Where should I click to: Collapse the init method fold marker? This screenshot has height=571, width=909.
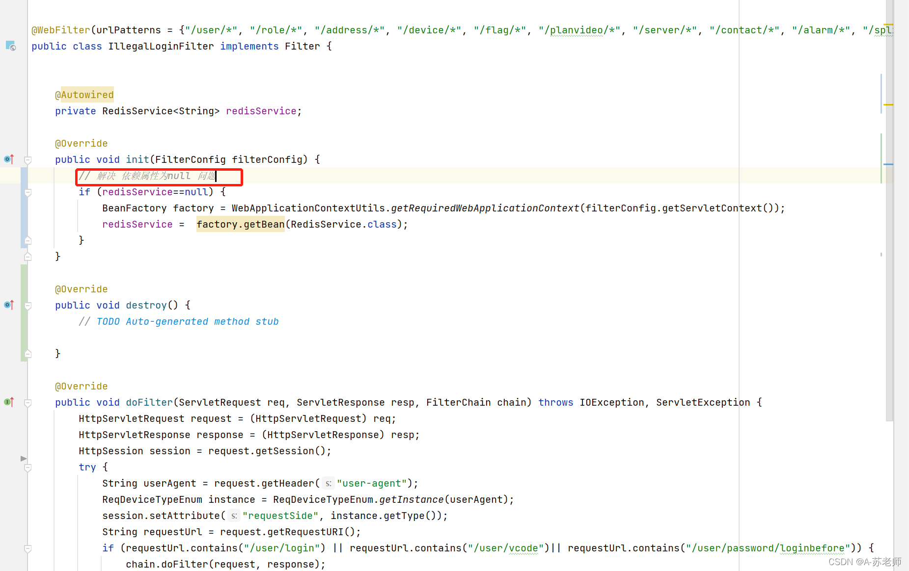coord(28,160)
